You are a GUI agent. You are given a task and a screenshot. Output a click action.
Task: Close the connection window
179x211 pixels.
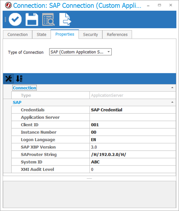click(171, 5)
